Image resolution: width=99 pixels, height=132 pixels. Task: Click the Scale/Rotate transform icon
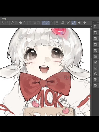tap(24, 23)
